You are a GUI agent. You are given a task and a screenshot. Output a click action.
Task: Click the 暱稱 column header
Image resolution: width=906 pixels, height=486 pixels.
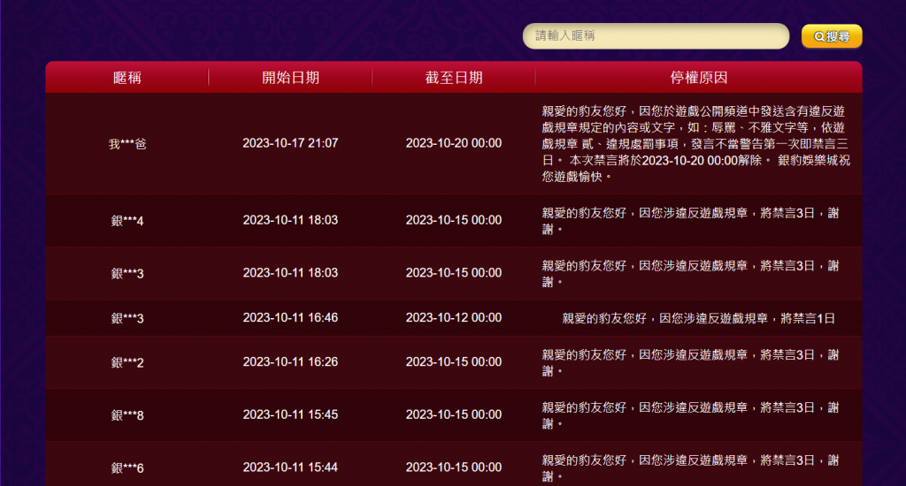tap(127, 78)
